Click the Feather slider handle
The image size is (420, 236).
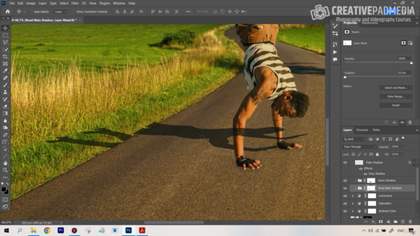pyautogui.click(x=345, y=77)
